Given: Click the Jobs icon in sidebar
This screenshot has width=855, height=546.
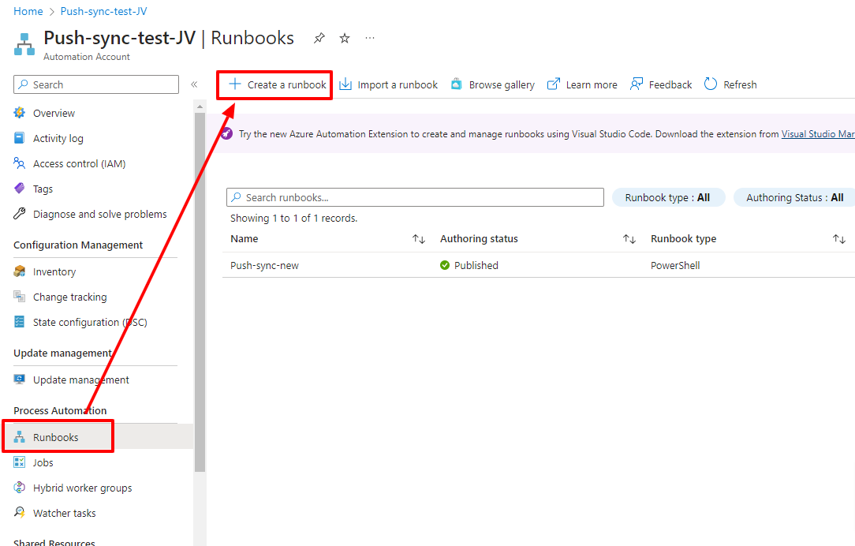Looking at the screenshot, I should [x=19, y=462].
